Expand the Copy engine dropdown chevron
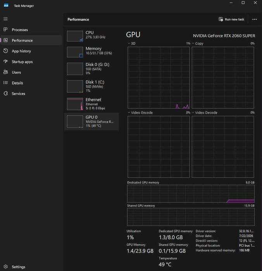 [193, 43]
